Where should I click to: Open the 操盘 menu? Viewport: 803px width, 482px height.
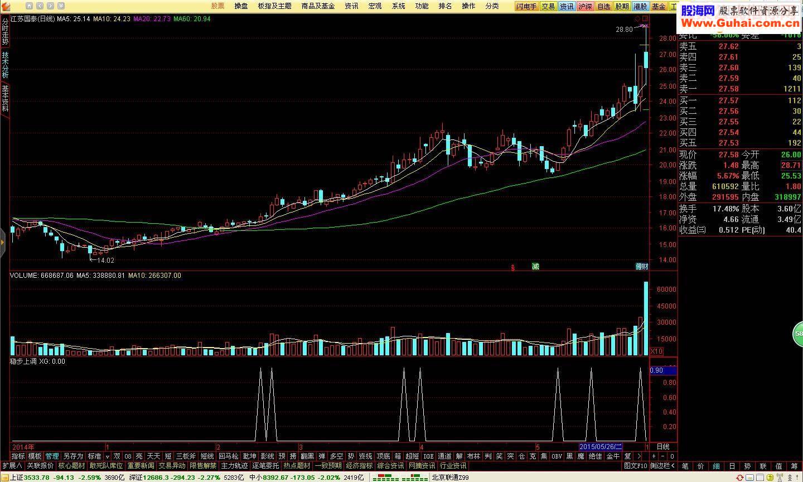click(x=241, y=6)
